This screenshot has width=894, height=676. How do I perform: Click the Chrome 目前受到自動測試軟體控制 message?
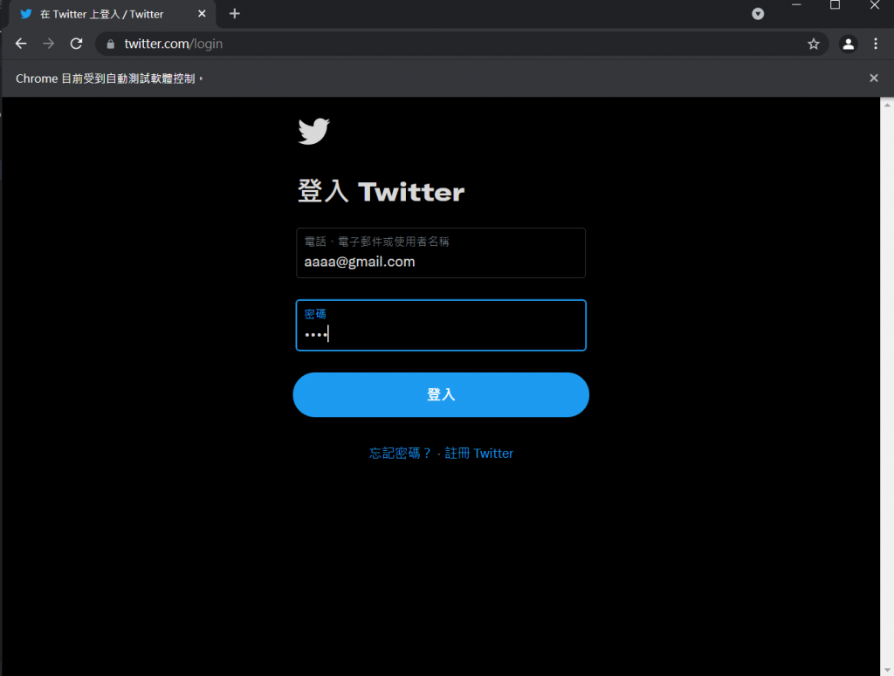[109, 79]
